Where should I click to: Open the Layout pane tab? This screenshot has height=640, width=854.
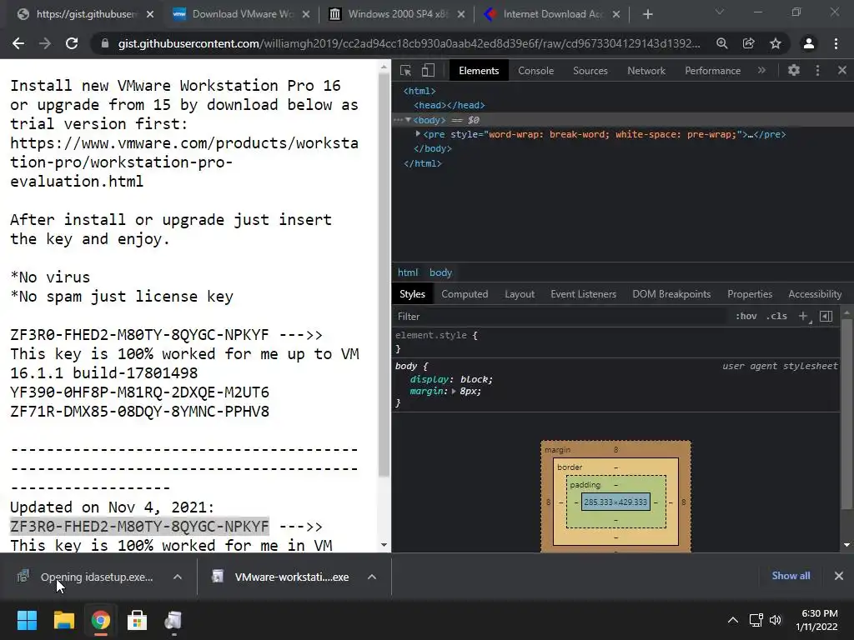tap(519, 294)
